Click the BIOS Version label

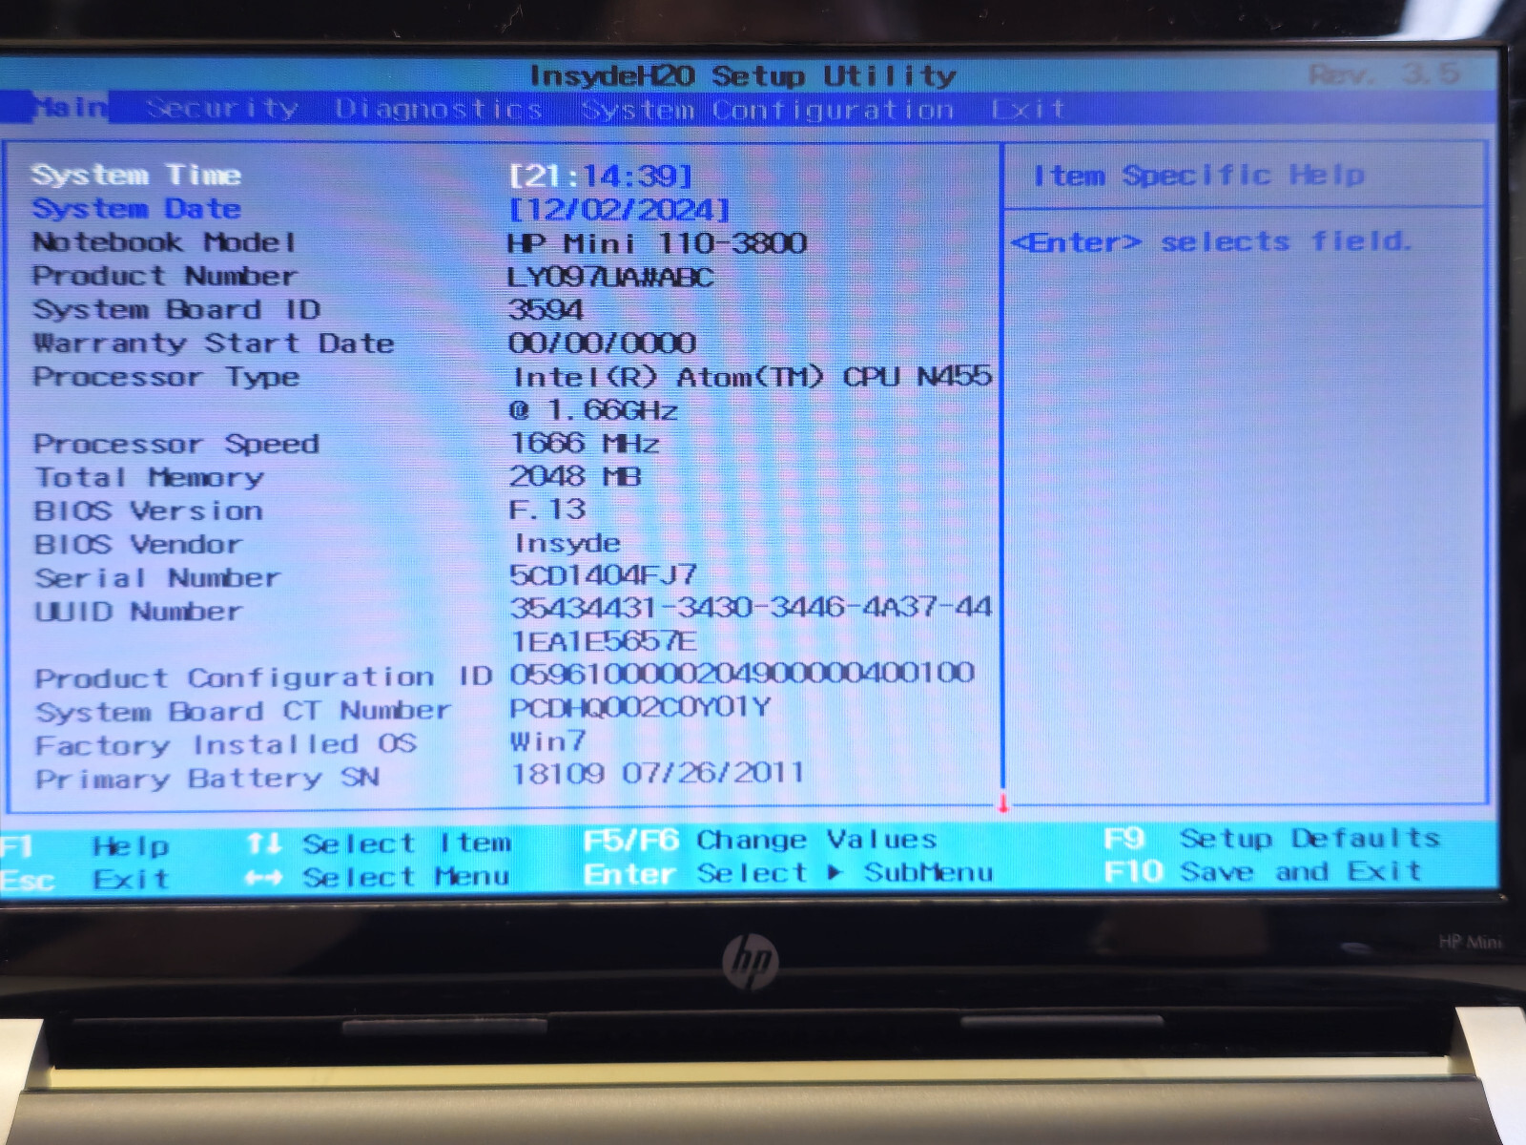click(x=148, y=510)
